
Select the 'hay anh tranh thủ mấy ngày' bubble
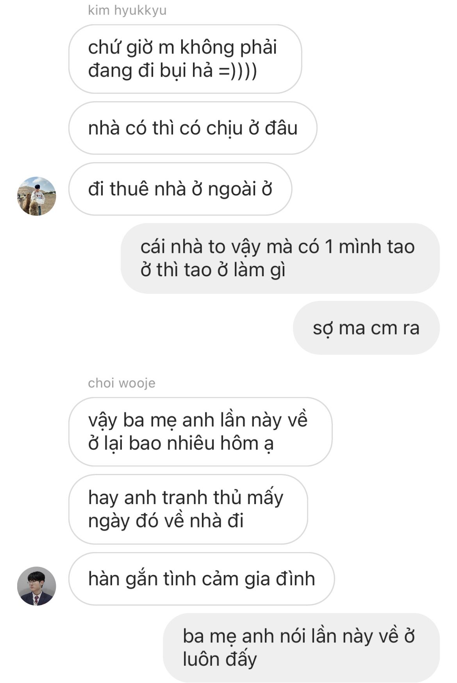[188, 509]
